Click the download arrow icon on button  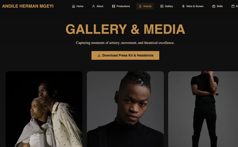click(x=99, y=56)
